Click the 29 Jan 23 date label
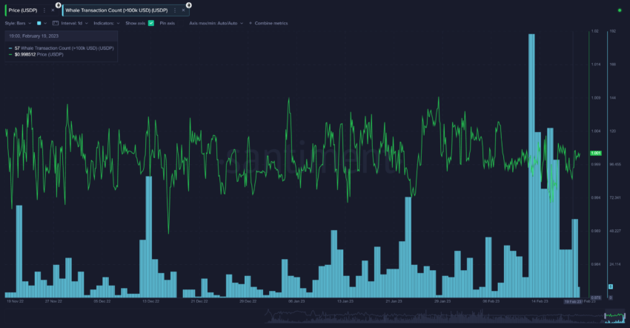Screen dimensions: 630x328 point(442,301)
